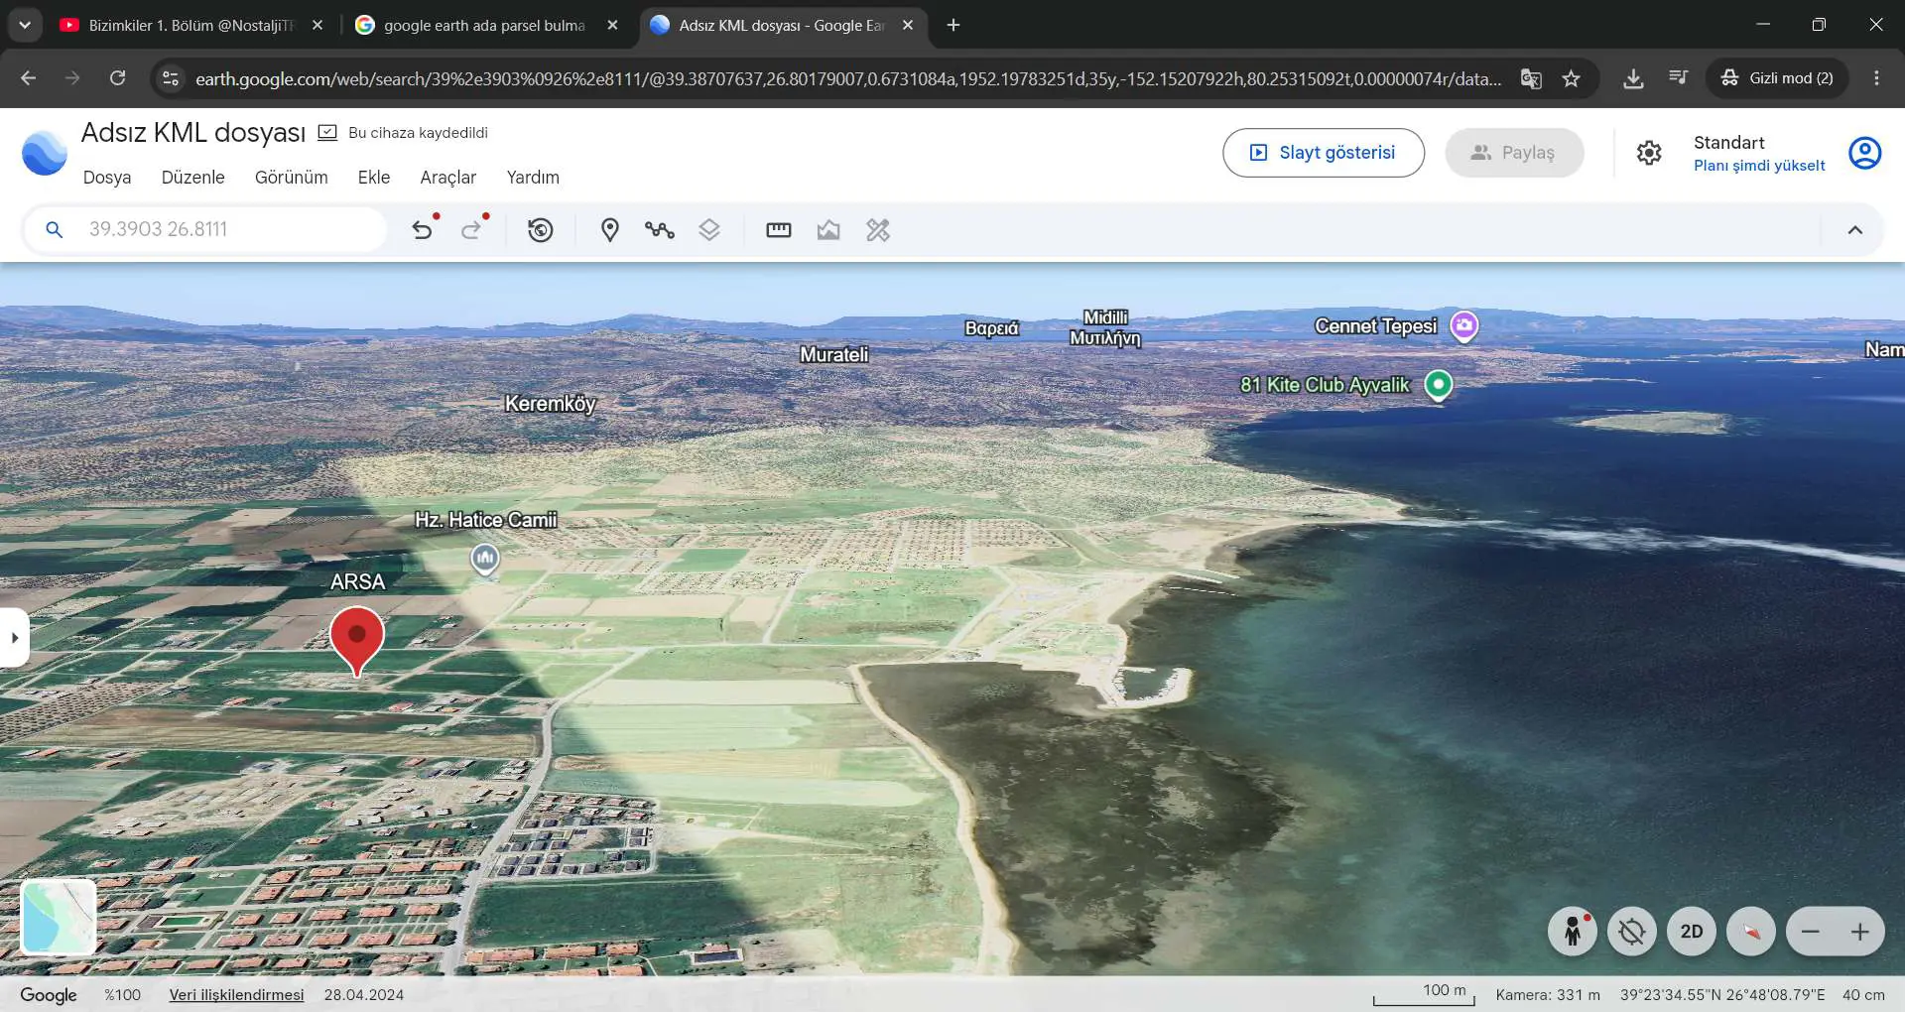1905x1012 pixels.
Task: Click the redo arrow icon
Action: point(472,230)
